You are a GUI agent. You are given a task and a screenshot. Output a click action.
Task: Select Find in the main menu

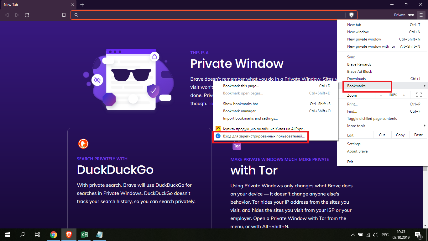click(382, 111)
